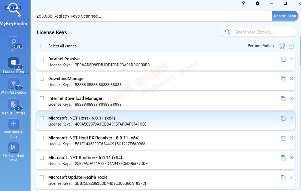Copy .NET Host FX Resolver key

pyautogui.click(x=283, y=138)
